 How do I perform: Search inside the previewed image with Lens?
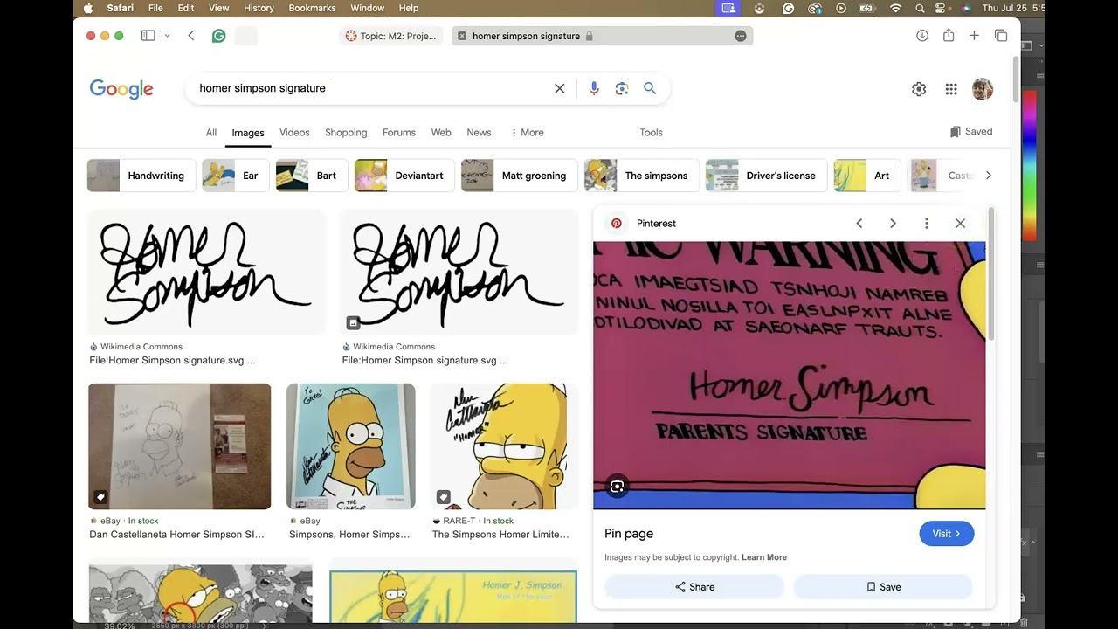point(618,487)
